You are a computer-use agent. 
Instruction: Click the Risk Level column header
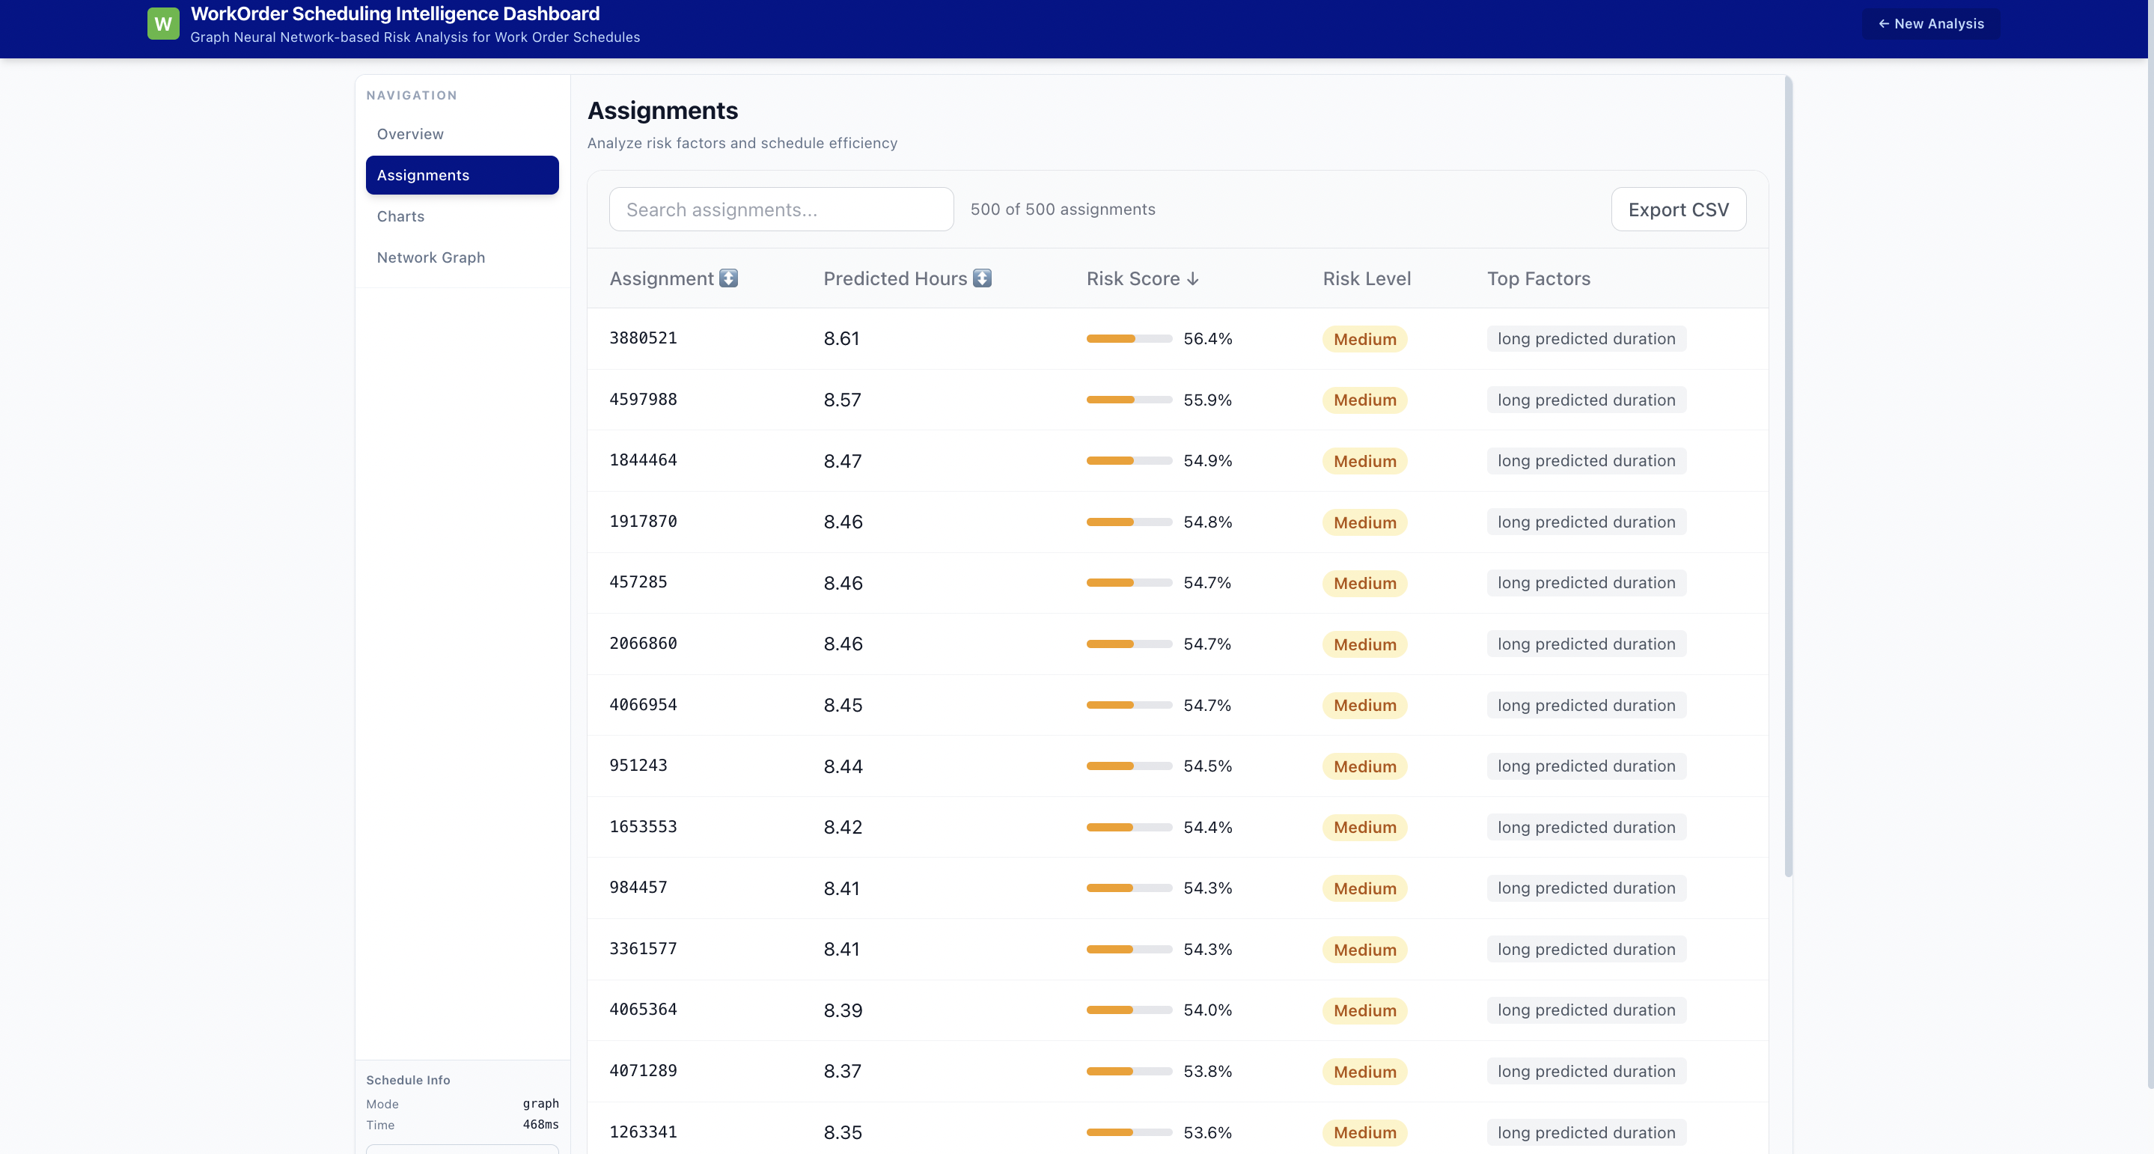tap(1367, 279)
